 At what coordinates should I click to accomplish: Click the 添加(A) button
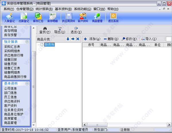(x=92, y=39)
